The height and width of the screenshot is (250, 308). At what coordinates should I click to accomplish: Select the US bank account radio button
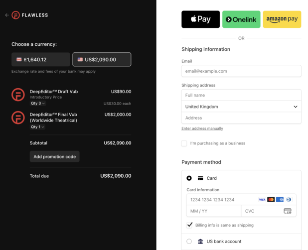pyautogui.click(x=189, y=242)
